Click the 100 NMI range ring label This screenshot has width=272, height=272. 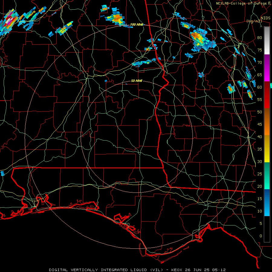tap(137, 25)
